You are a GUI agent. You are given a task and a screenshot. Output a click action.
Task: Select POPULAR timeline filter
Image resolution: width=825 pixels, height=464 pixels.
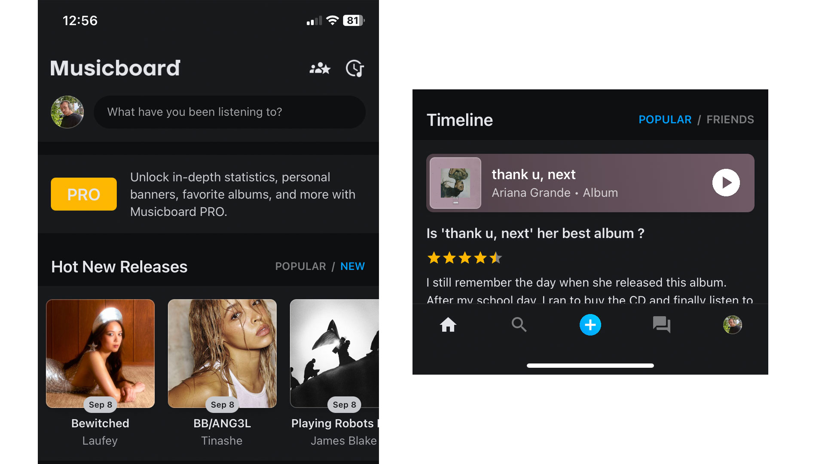coord(664,119)
